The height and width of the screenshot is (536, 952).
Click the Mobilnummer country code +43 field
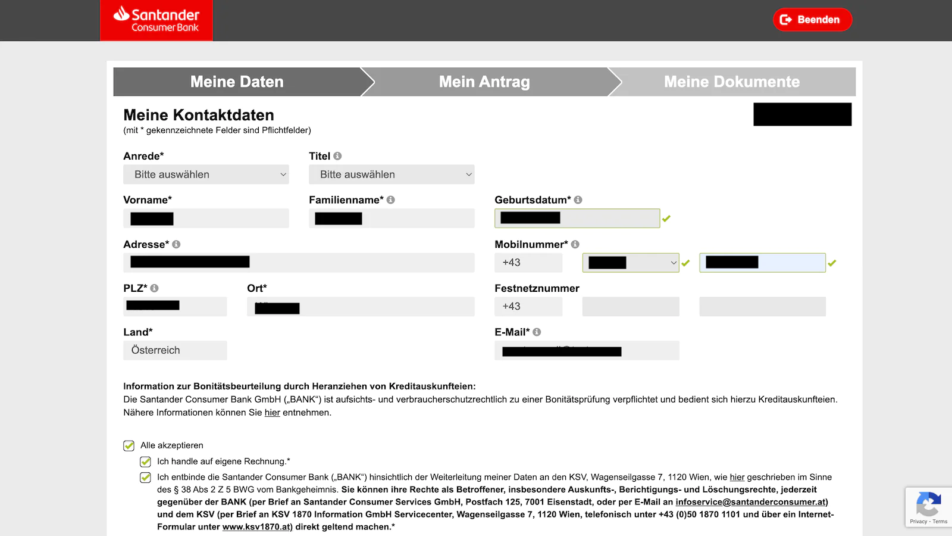tap(528, 263)
